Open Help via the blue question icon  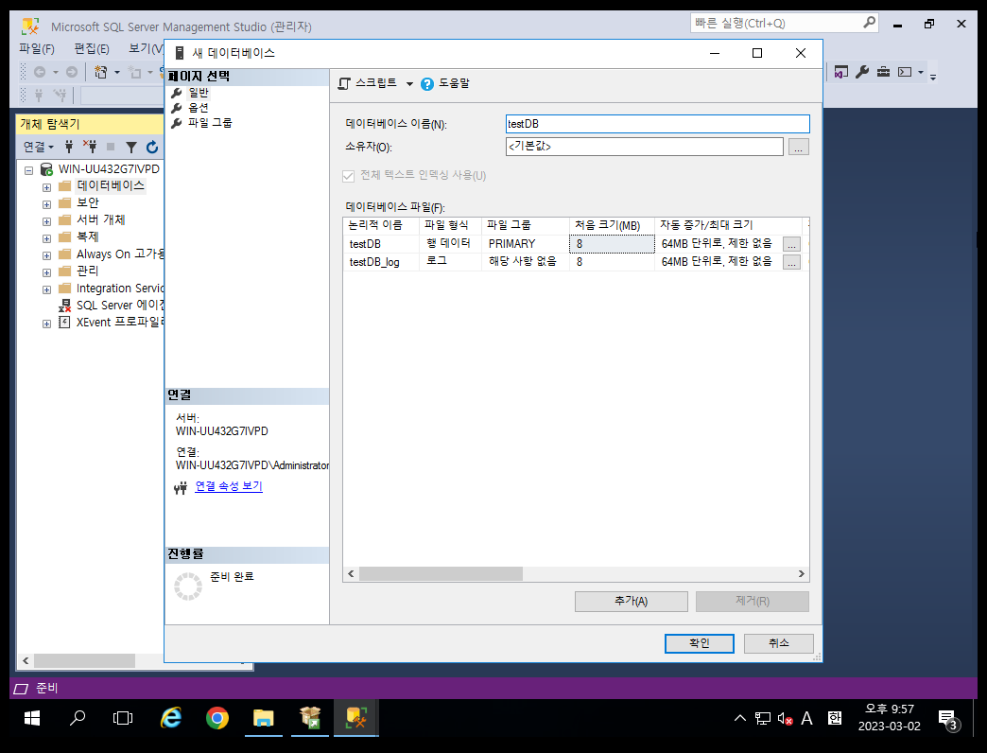(x=426, y=84)
